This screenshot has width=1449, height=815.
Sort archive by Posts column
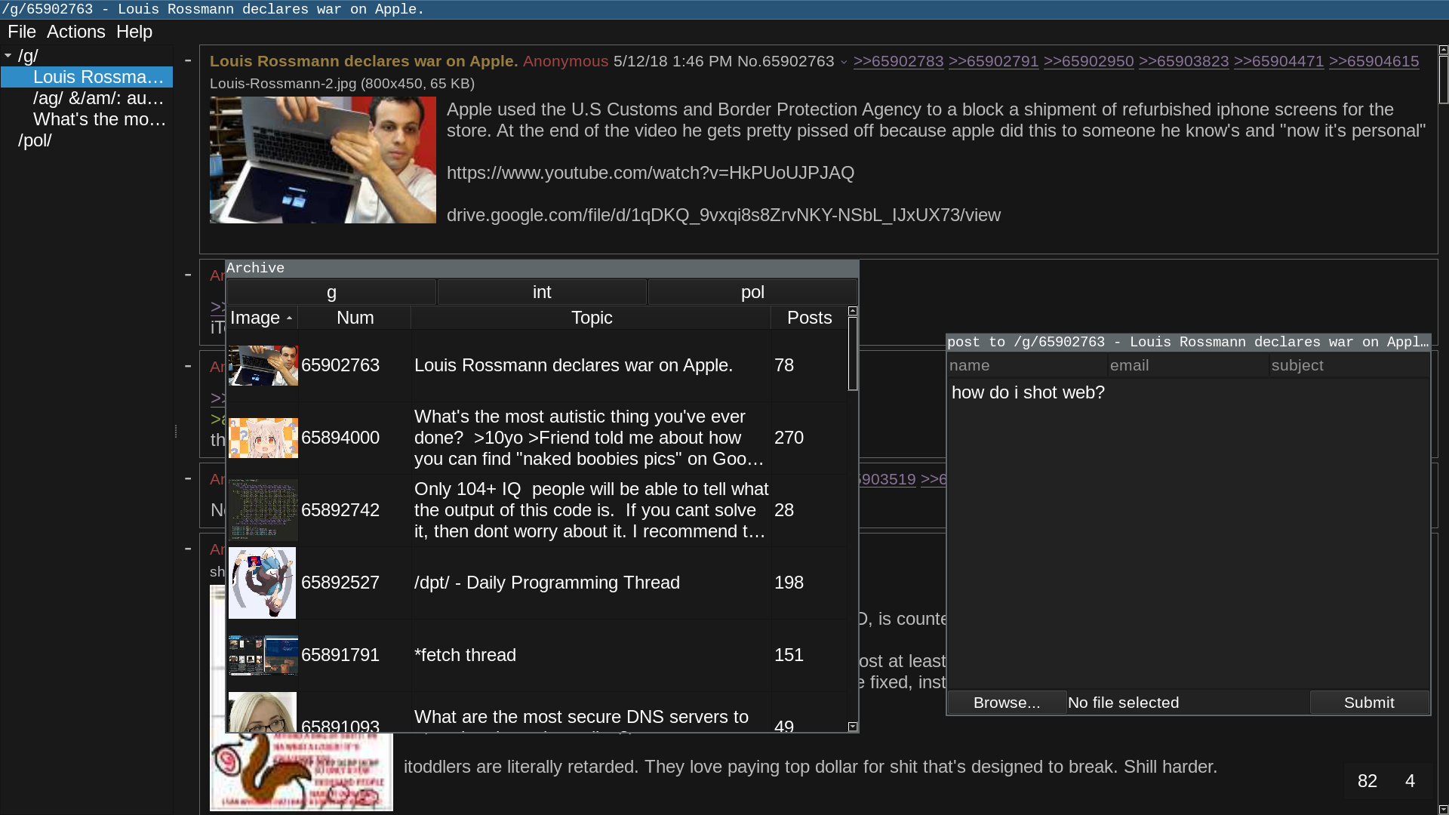click(x=809, y=318)
